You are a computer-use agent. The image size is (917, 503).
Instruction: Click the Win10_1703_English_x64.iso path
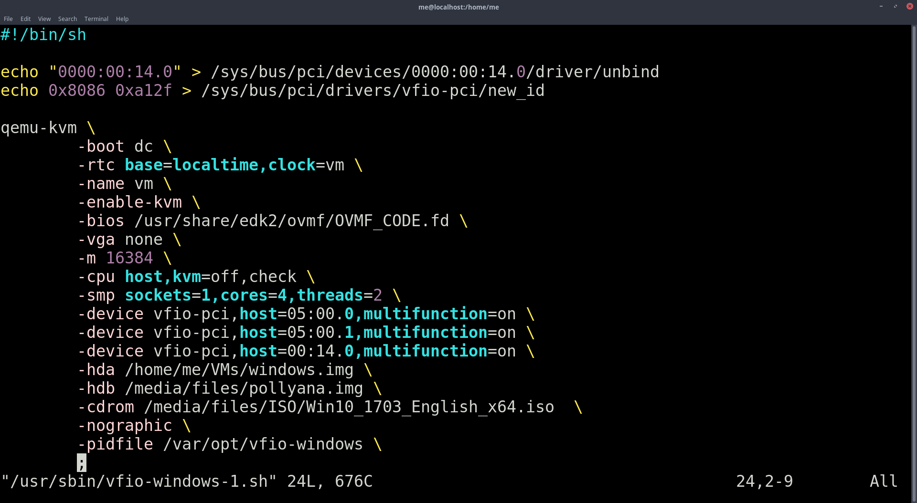click(349, 407)
